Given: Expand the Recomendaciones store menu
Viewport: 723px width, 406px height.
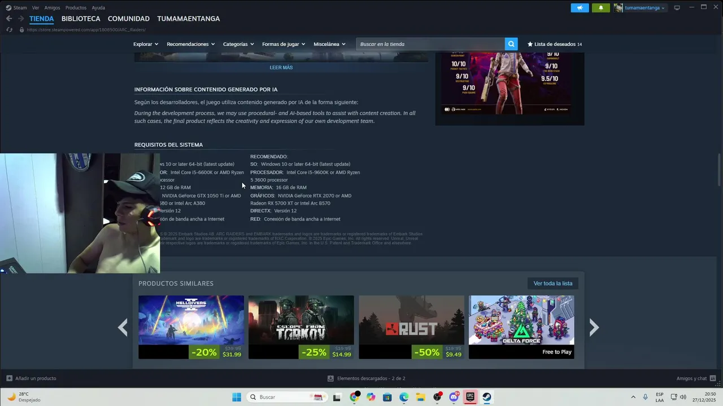Looking at the screenshot, I should tap(191, 44).
